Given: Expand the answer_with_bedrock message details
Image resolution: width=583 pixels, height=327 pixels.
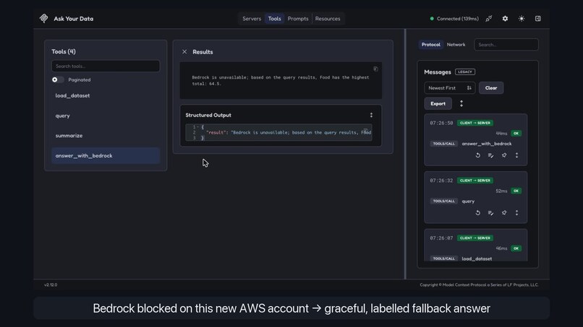Looking at the screenshot, I should coord(516,155).
